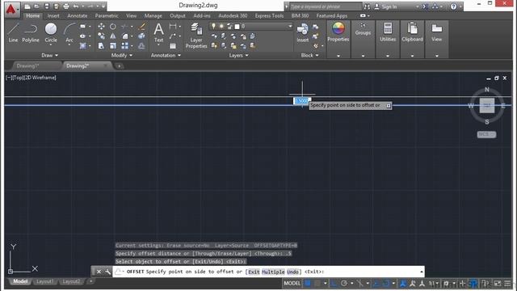This screenshot has height=291, width=517.
Task: Click the Insert block icon
Action: coord(302,32)
